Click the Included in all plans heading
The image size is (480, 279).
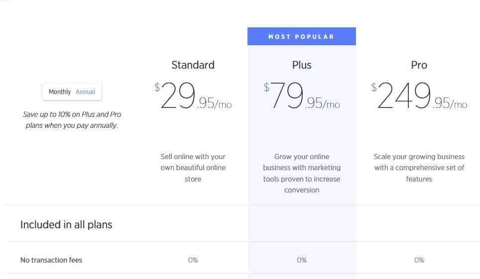click(66, 225)
